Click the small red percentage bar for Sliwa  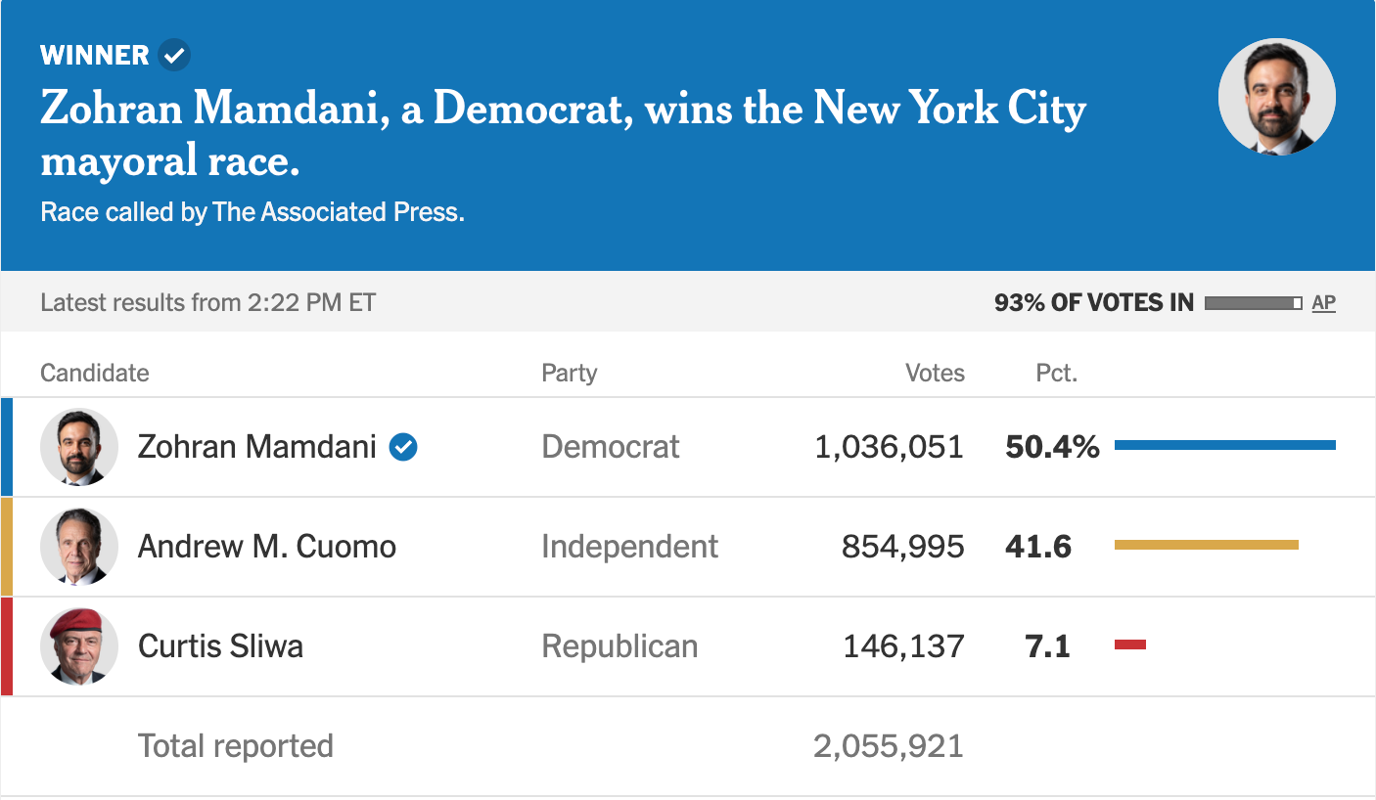click(1129, 644)
